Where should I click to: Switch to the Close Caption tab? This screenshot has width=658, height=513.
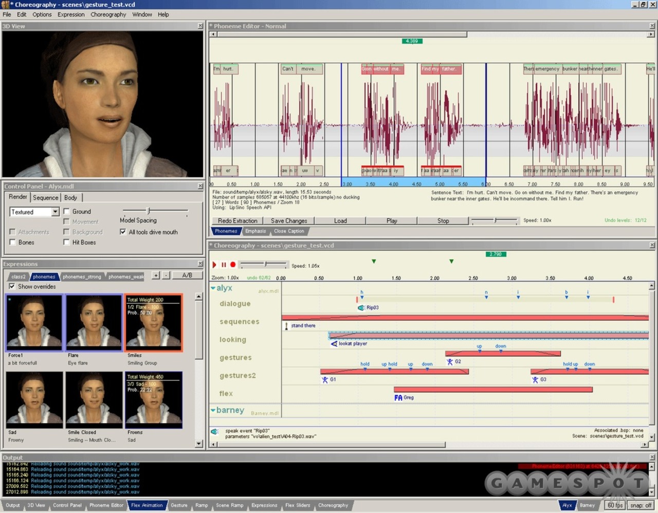(x=289, y=231)
